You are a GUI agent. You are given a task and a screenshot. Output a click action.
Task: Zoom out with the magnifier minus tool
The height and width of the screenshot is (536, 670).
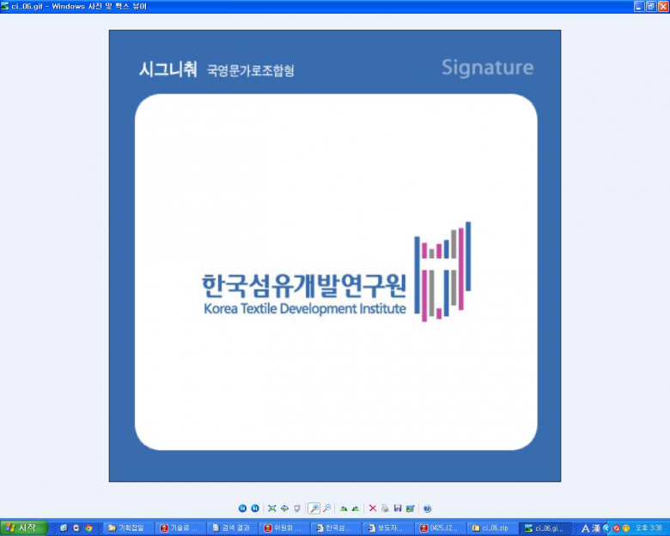tap(327, 509)
